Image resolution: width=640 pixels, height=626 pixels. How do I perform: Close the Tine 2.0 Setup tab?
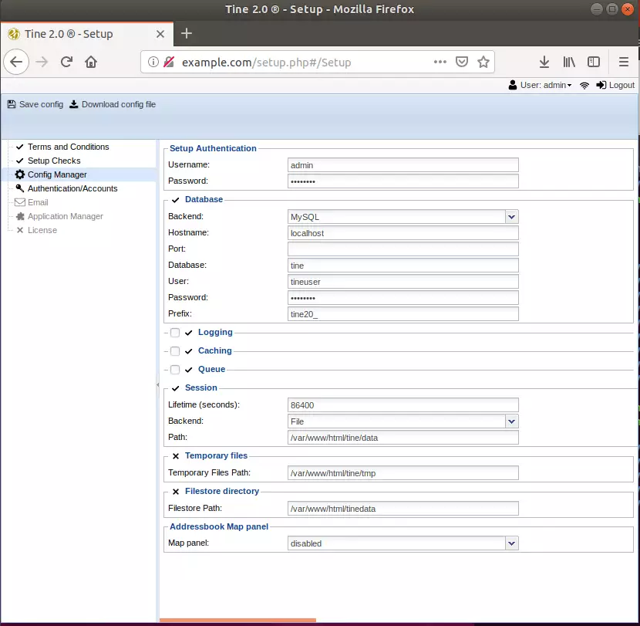click(x=160, y=34)
